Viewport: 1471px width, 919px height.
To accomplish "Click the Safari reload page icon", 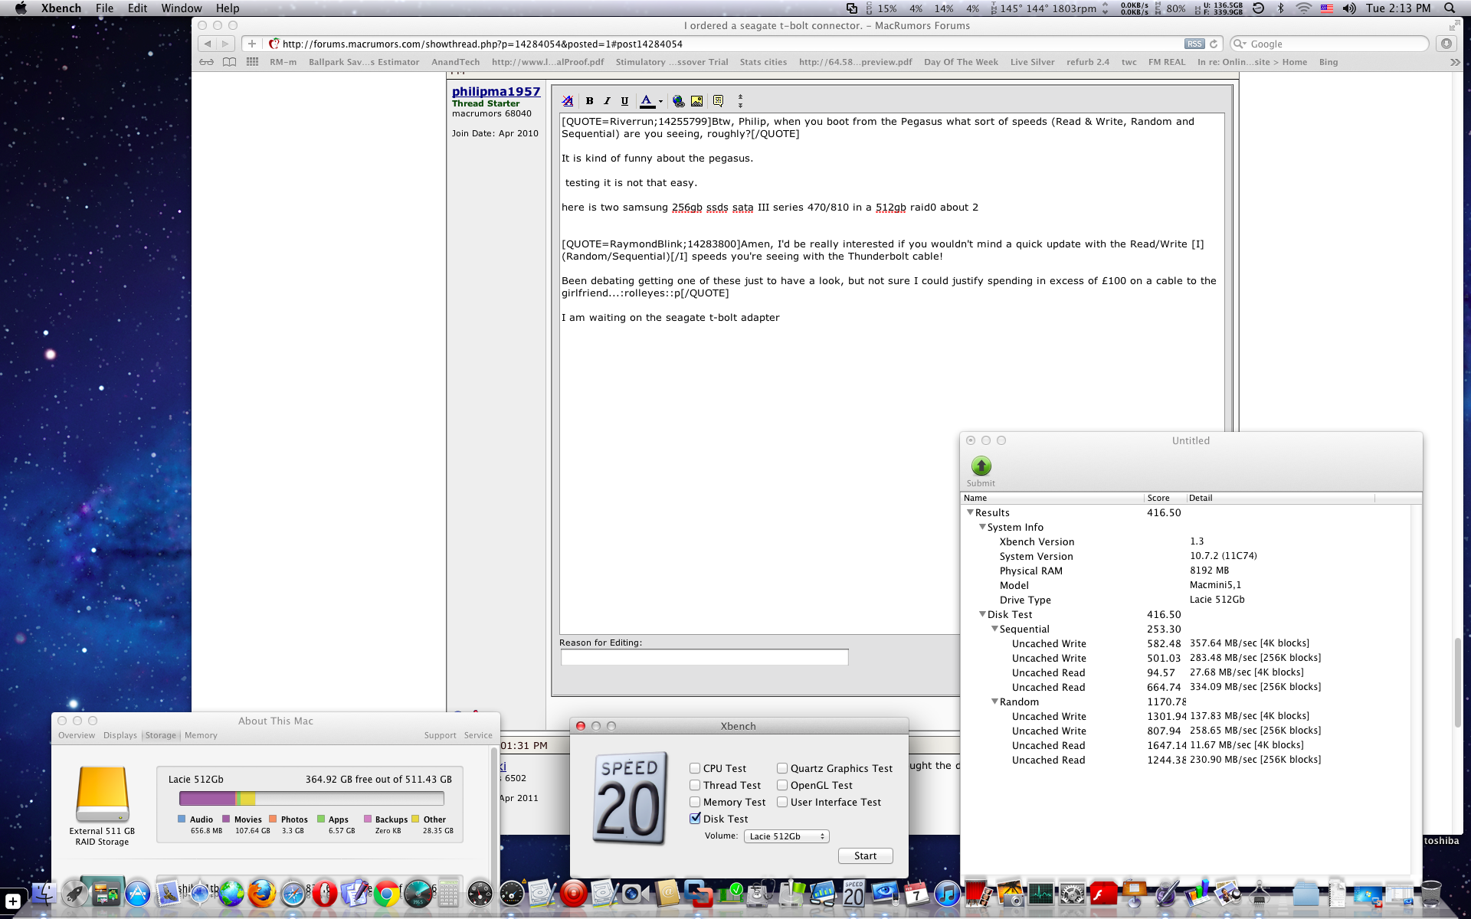I will pos(1214,44).
